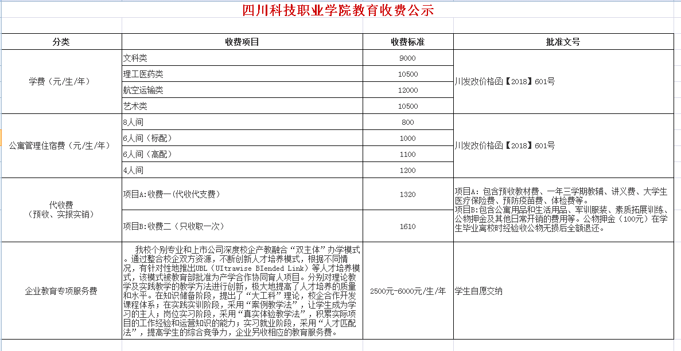Select the 双主体 办学模式 description paragraph
681x351 pixels.
[x=242, y=291]
